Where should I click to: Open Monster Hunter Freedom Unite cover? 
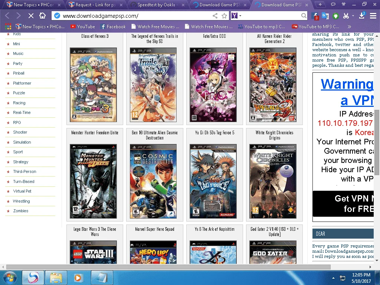coord(93,181)
